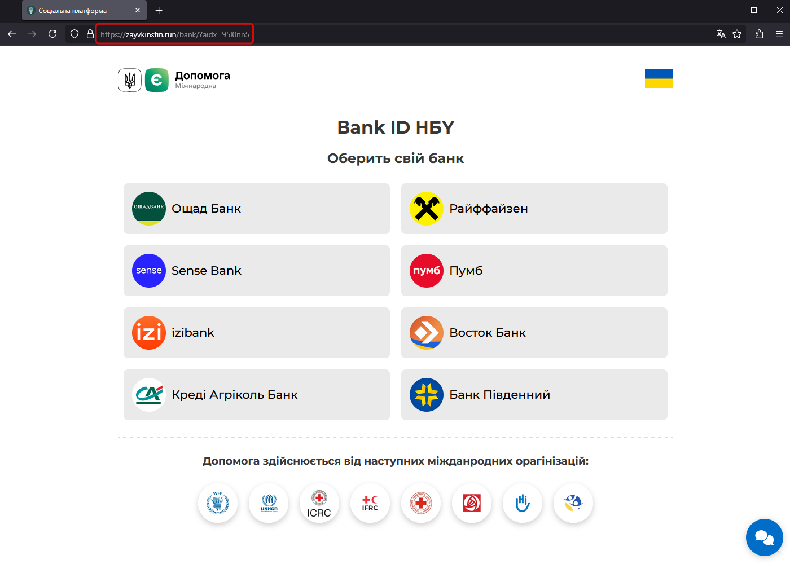Choose the orange izibank logo
Viewport: 790px width, 564px height.
coord(149,333)
